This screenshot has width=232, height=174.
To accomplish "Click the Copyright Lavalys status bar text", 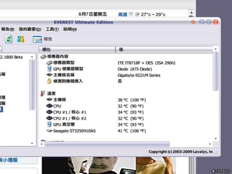I will click(x=181, y=152).
